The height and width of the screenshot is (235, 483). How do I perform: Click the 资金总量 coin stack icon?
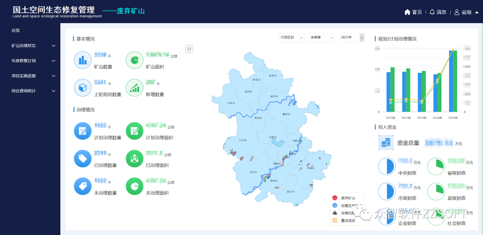(386, 143)
